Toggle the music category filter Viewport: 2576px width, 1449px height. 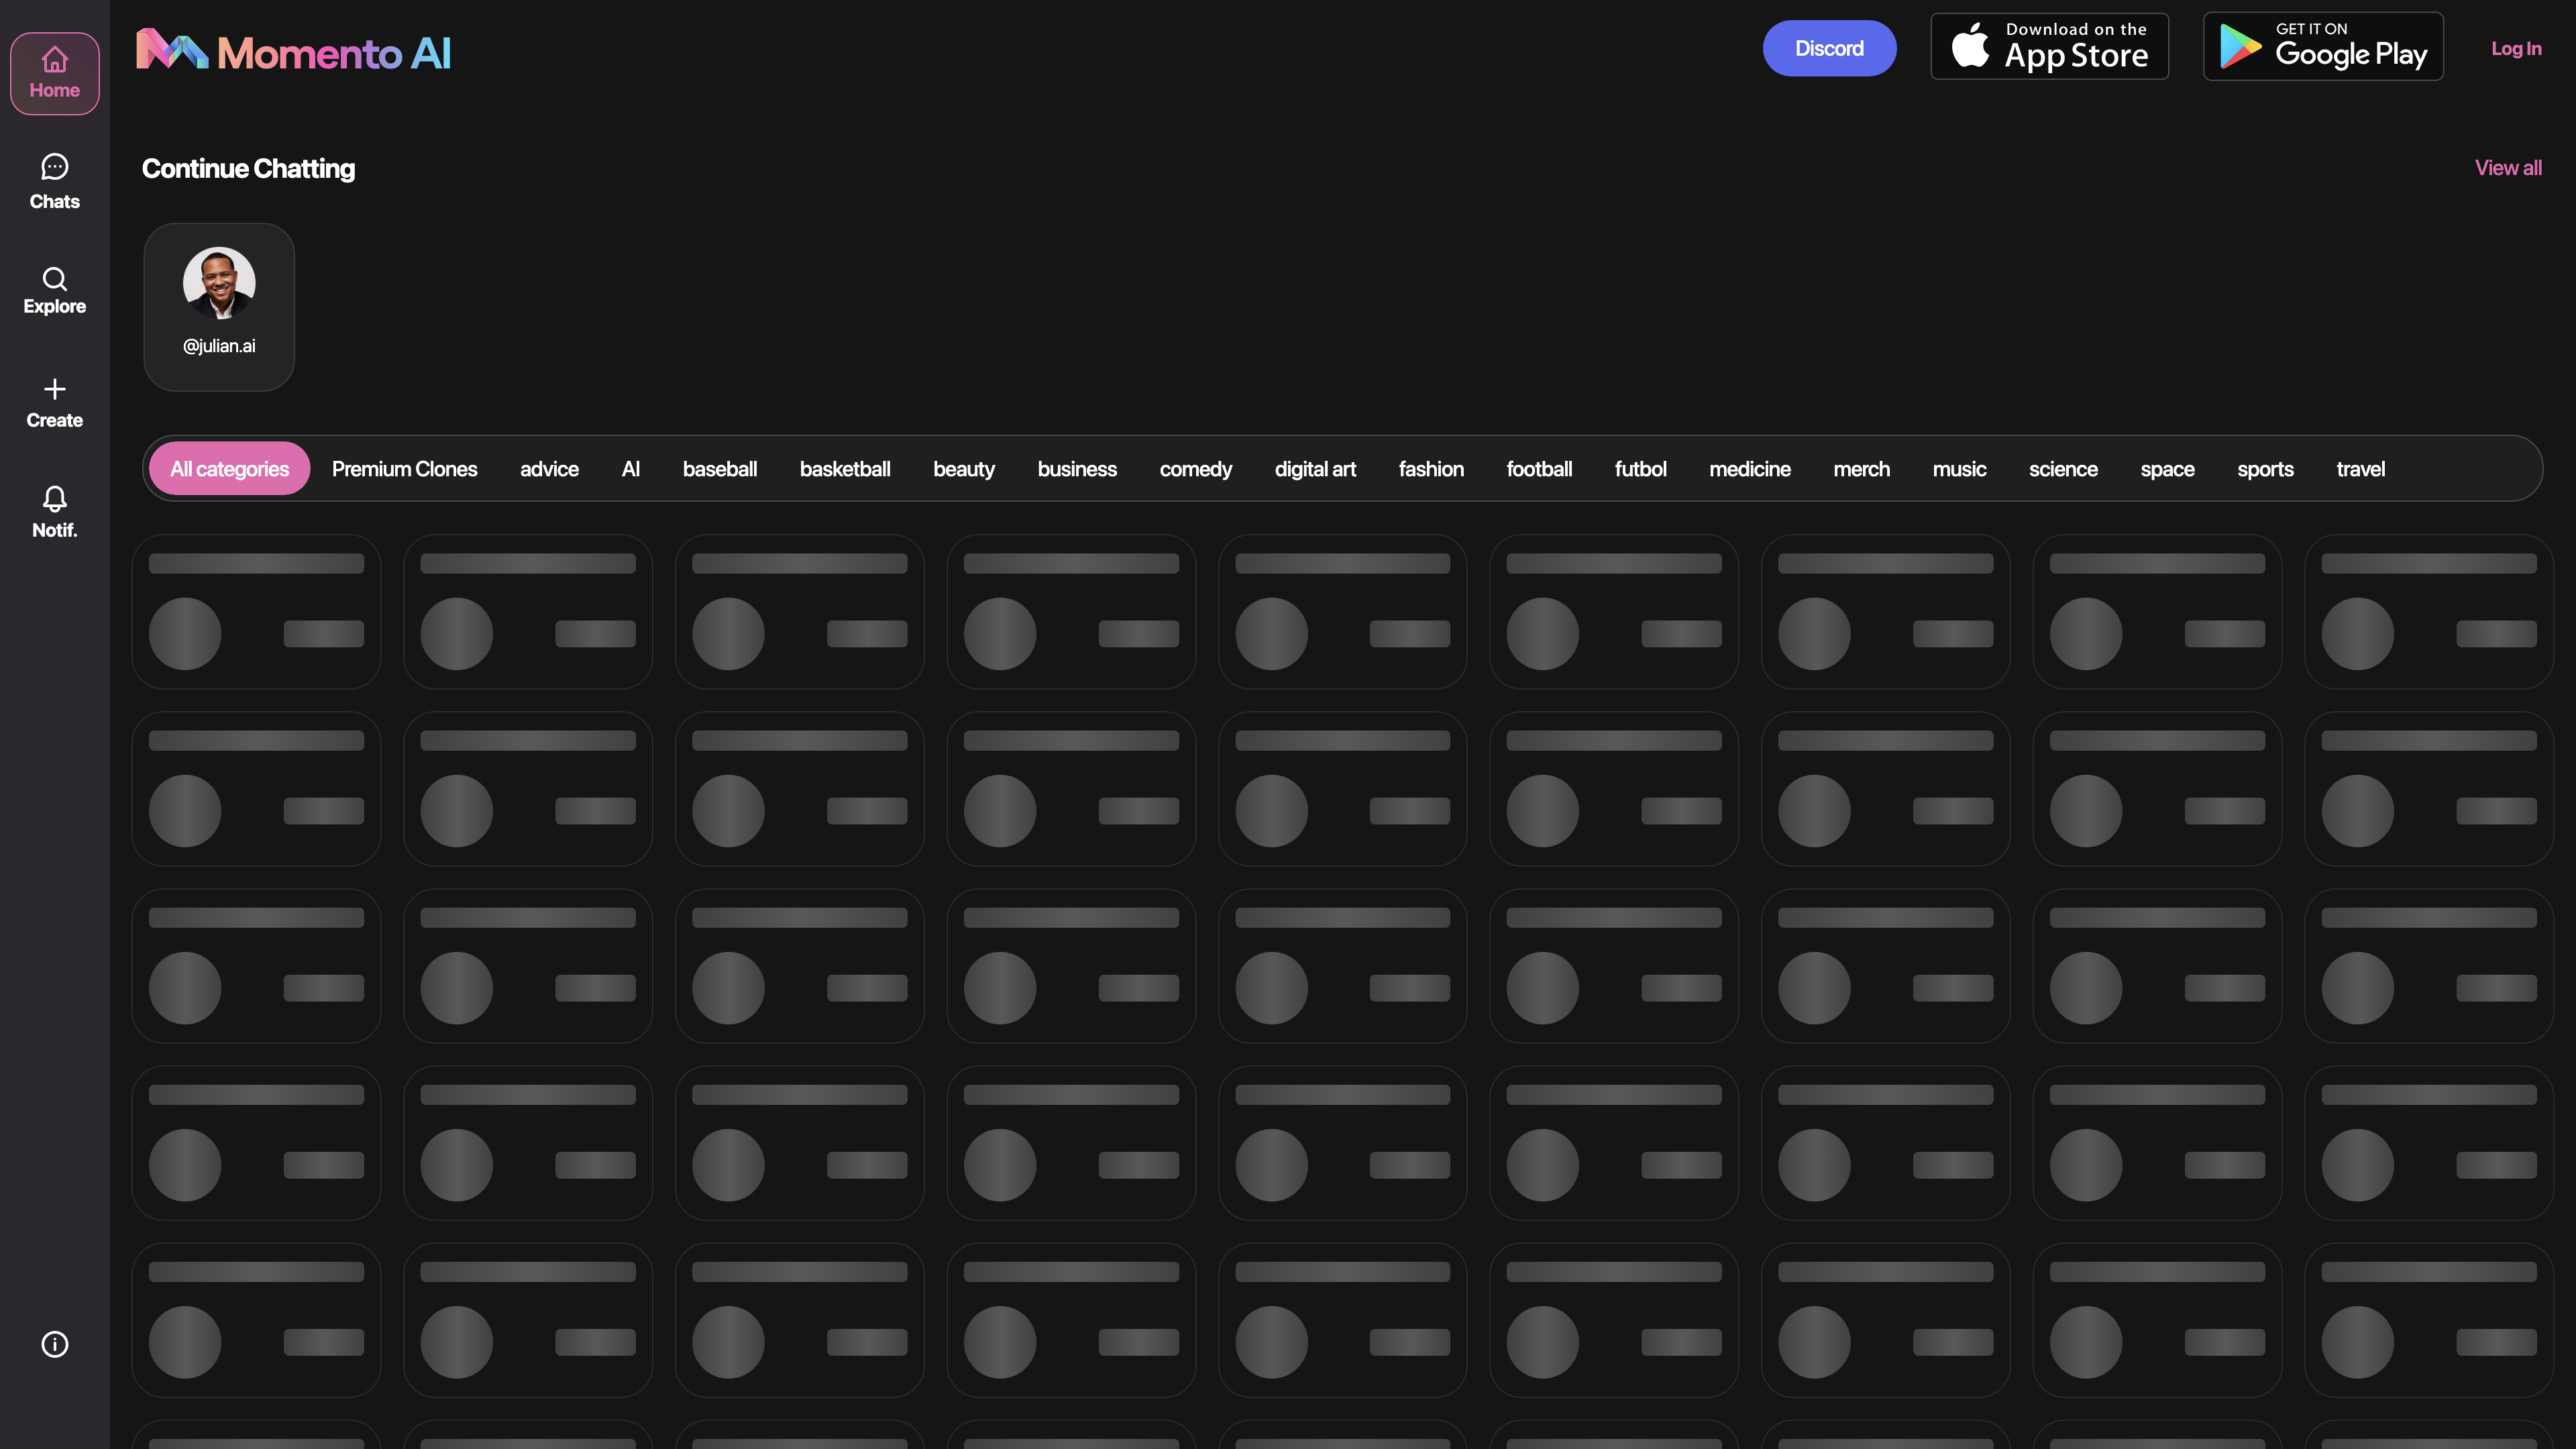coord(1959,467)
